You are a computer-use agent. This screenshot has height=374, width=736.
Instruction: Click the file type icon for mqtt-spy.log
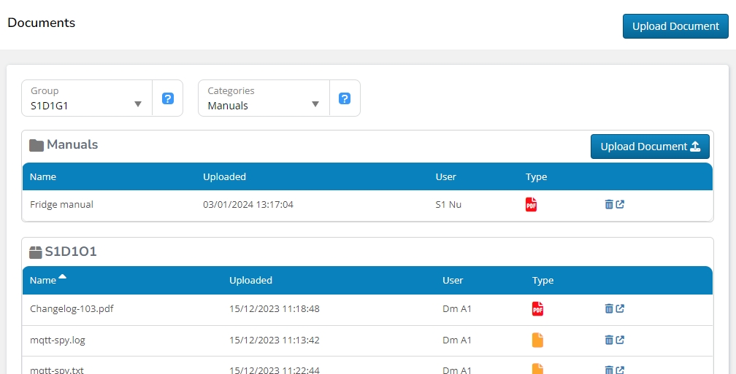[537, 340]
